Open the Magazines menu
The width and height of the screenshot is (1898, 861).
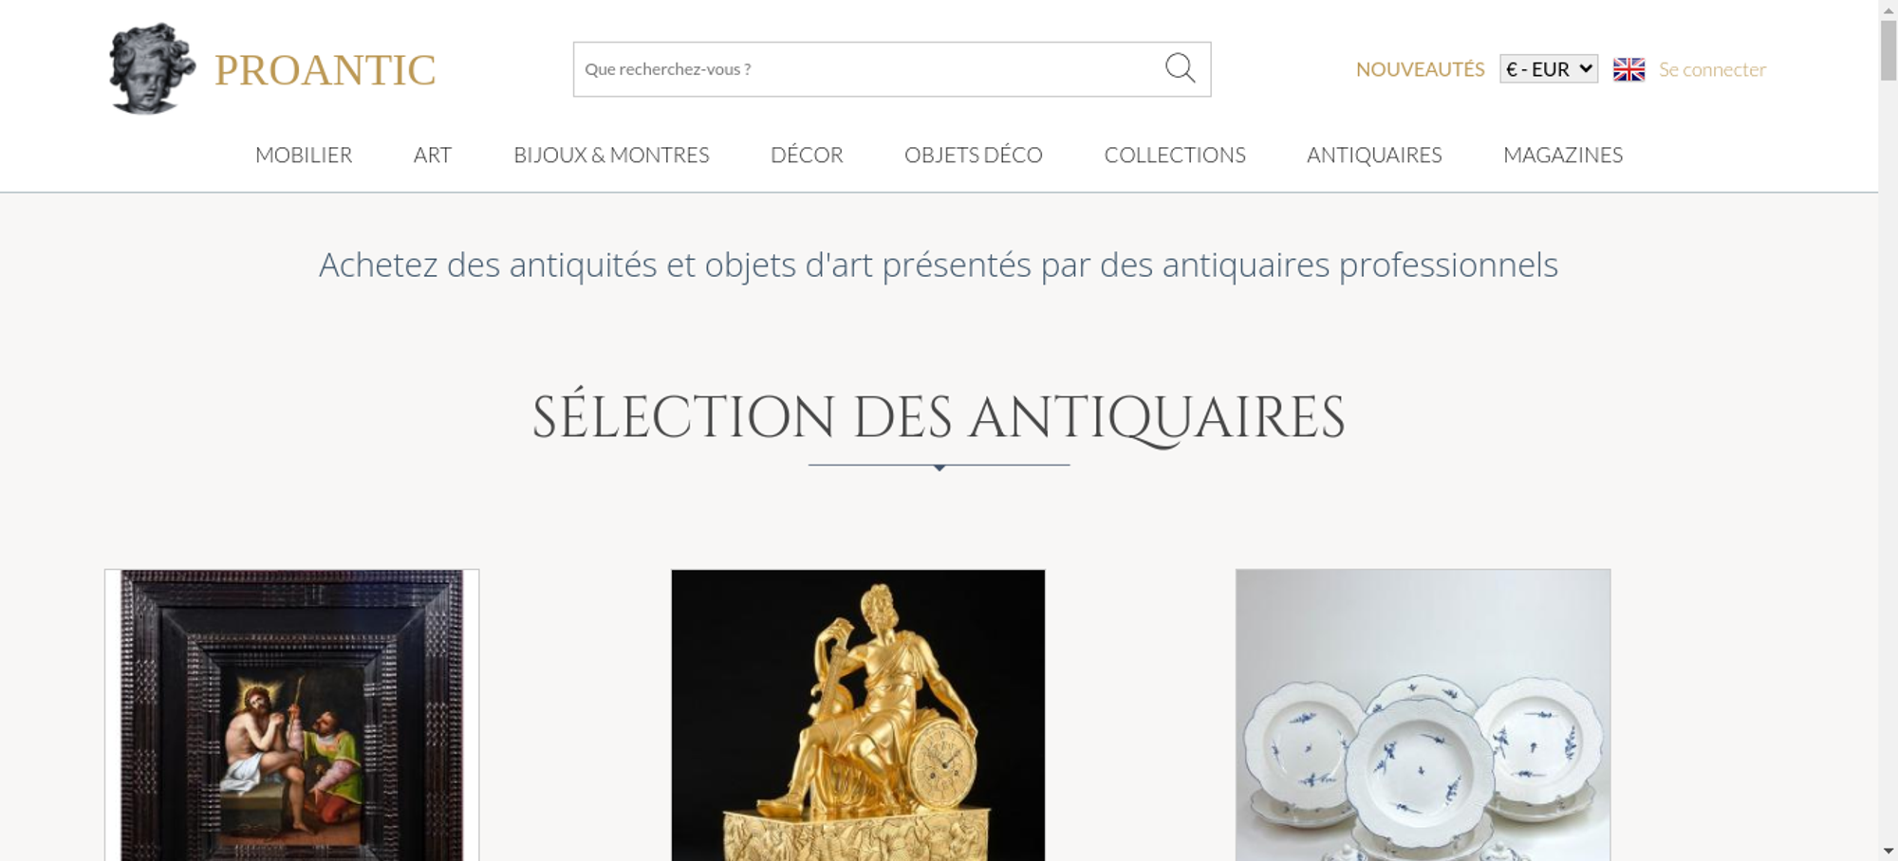click(x=1563, y=155)
